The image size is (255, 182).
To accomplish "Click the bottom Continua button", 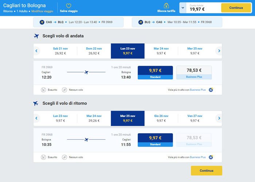I will point(207,170).
